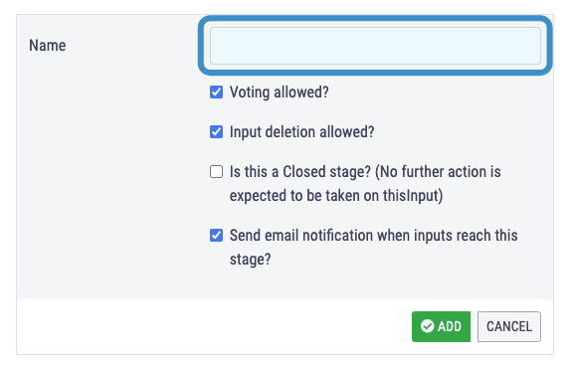Screen dimensions: 570x365
Task: Click the CANCEL button
Action: tap(509, 326)
